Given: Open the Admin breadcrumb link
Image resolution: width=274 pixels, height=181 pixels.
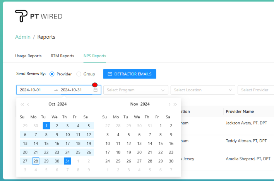Looking at the screenshot, I should [22, 37].
